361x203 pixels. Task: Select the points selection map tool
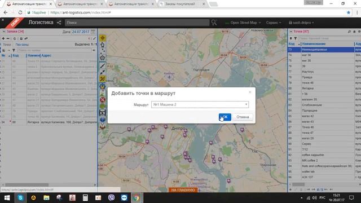pyautogui.click(x=103, y=51)
